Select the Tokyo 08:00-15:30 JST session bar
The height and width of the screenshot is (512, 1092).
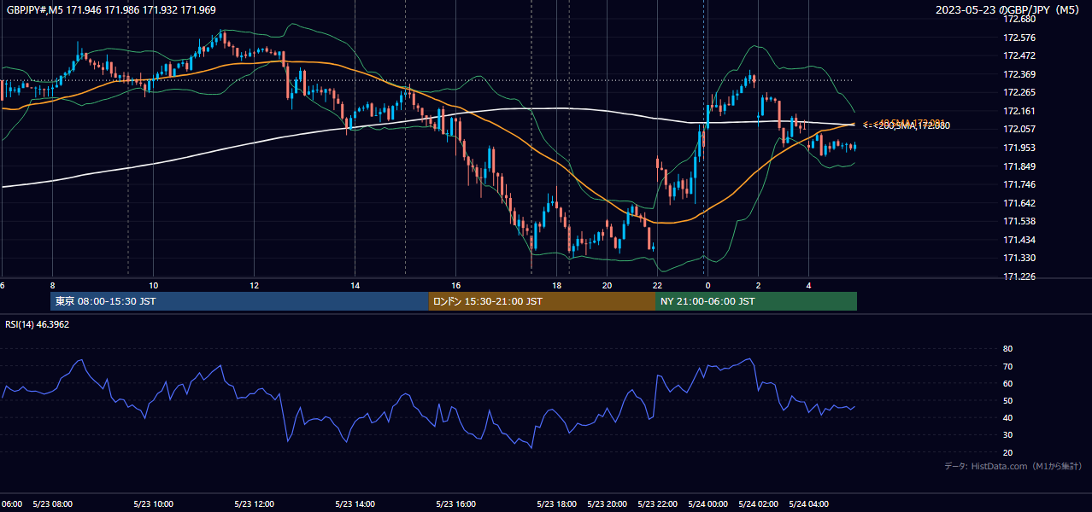click(x=239, y=301)
